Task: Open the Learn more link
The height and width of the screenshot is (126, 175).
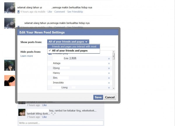Action: pyautogui.click(x=27, y=56)
